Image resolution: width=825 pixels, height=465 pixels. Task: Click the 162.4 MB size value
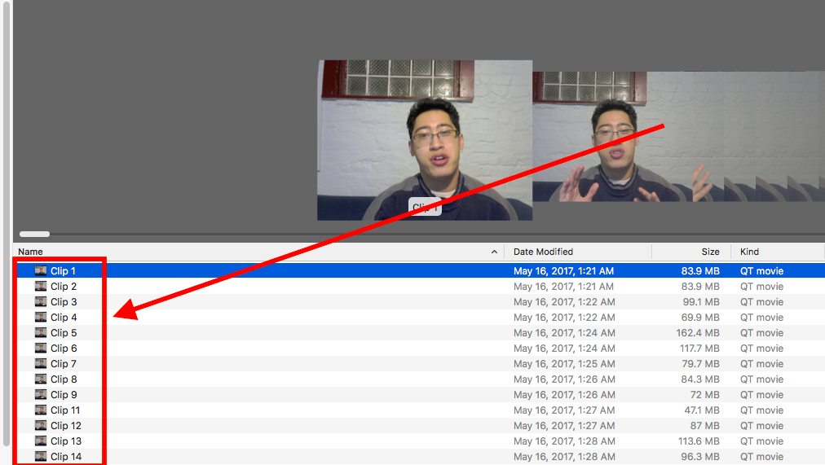coord(698,332)
